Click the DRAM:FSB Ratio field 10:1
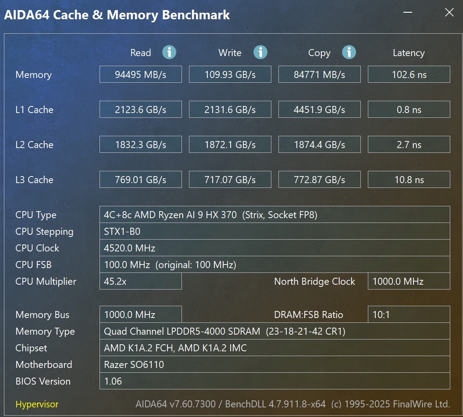The height and width of the screenshot is (417, 463). tap(409, 315)
